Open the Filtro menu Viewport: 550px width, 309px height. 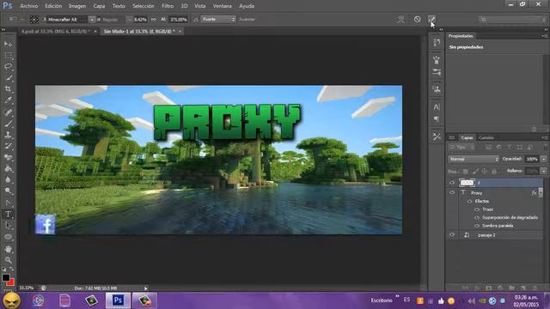tap(168, 6)
